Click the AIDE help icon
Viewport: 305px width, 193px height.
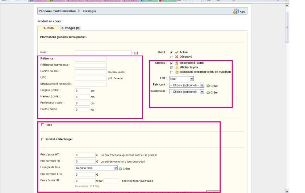[236, 12]
